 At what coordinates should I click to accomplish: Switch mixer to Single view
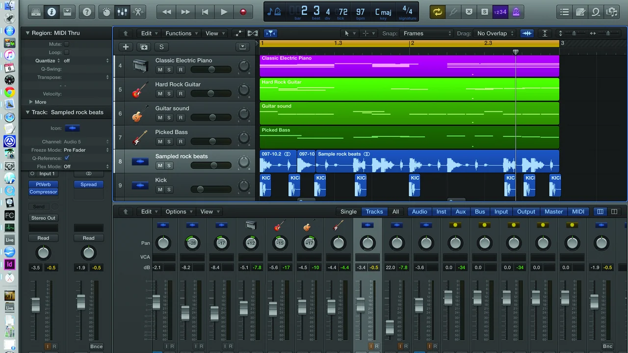(x=348, y=212)
